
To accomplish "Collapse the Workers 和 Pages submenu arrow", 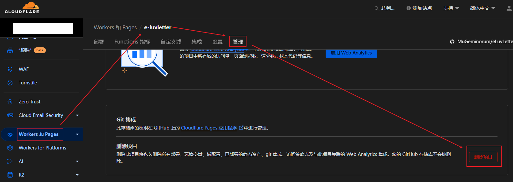I will tap(77, 134).
